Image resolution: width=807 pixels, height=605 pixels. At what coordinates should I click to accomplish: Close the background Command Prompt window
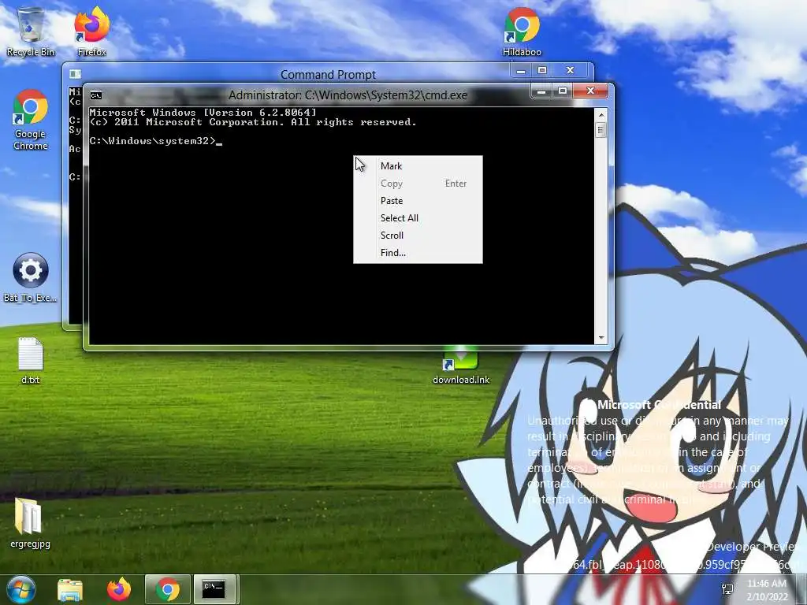pyautogui.click(x=570, y=70)
